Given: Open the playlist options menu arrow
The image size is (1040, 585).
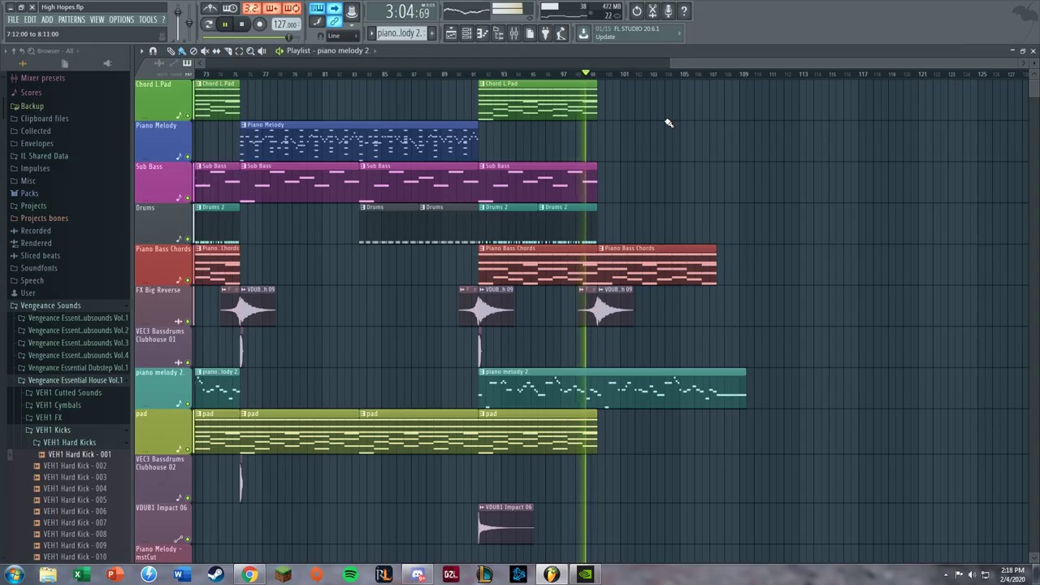Looking at the screenshot, I should point(141,51).
